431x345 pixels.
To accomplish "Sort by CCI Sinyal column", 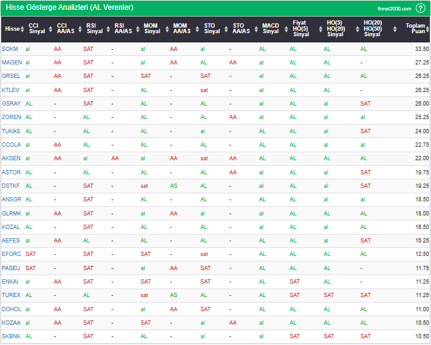I will point(37,29).
